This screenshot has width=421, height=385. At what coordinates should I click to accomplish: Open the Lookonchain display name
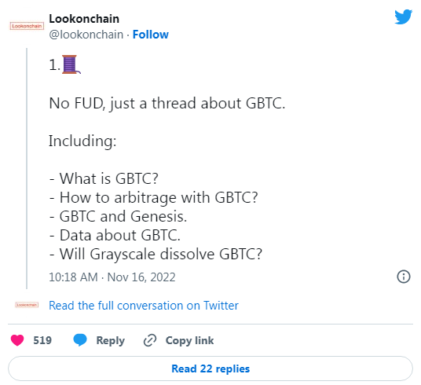[84, 19]
